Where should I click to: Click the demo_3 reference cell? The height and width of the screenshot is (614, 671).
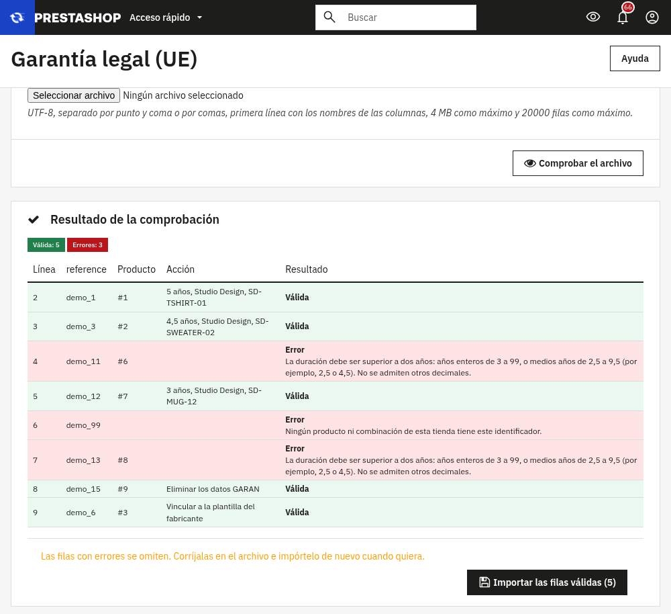pos(81,326)
